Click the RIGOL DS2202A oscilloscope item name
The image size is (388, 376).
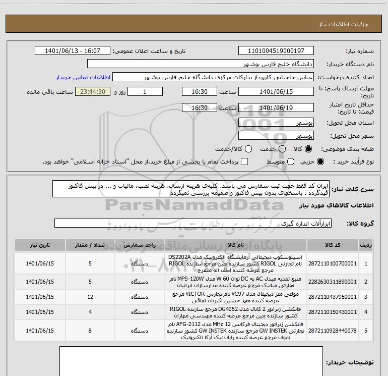236,264
